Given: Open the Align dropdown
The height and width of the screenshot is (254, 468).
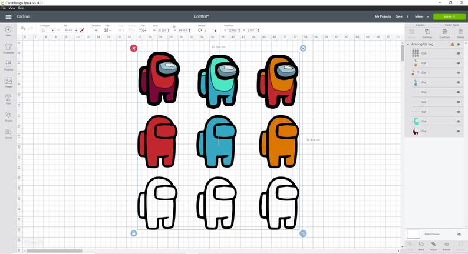Looking at the screenshot, I should pos(121,31).
